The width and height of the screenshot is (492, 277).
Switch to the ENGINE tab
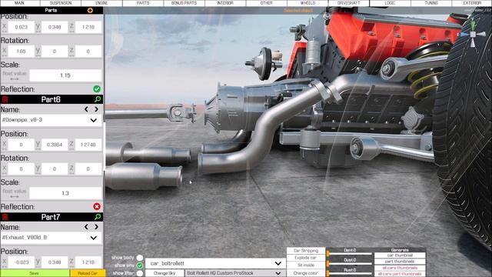[x=101, y=3]
